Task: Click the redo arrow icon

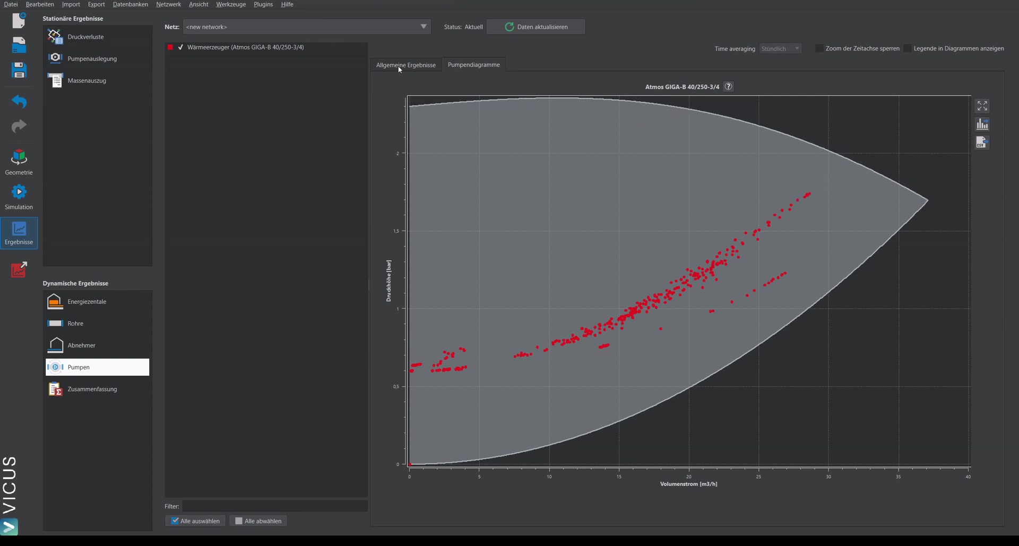Action: [19, 126]
